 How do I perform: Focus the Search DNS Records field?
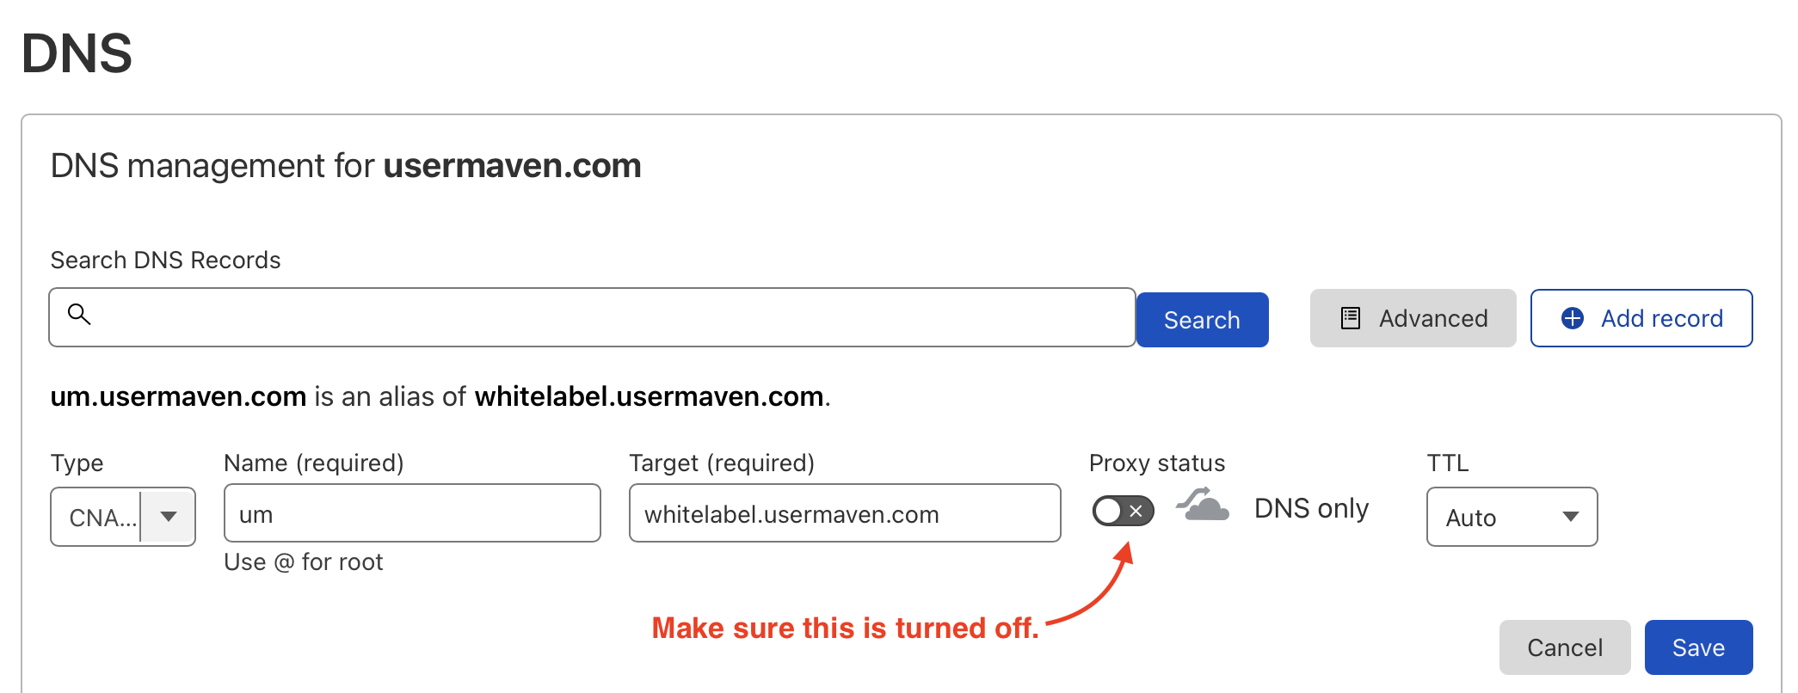[602, 317]
